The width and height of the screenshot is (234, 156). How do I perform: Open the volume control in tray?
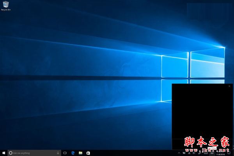pyautogui.click(x=194, y=153)
